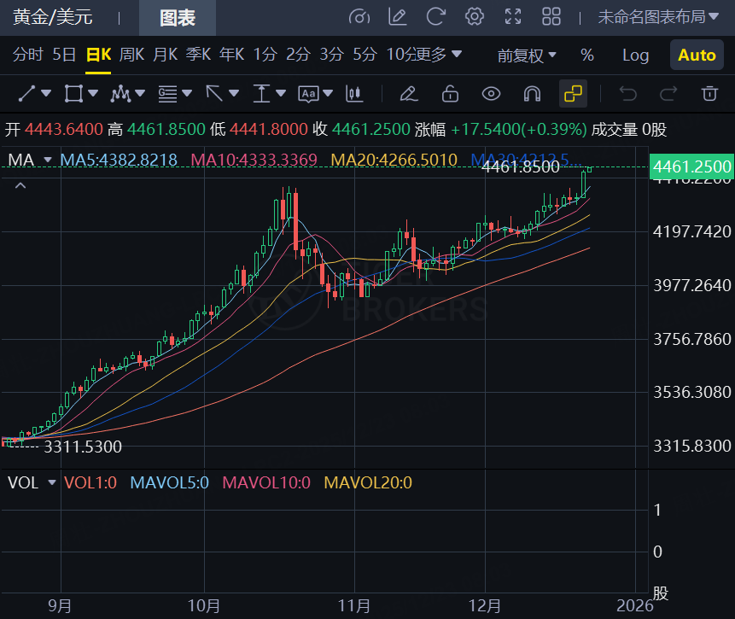735x619 pixels.
Task: Open the chart layout grid icon
Action: 551,17
